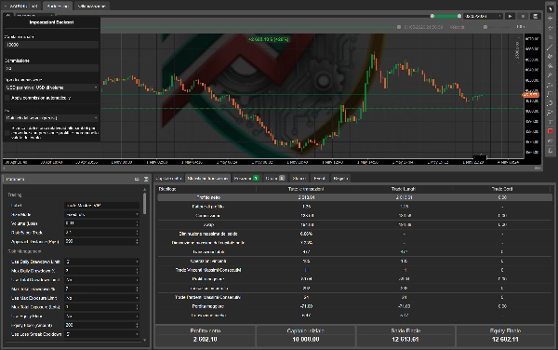Click the Parametri panel scrollbar thumb
This screenshot has width=558, height=350.
tap(144, 204)
